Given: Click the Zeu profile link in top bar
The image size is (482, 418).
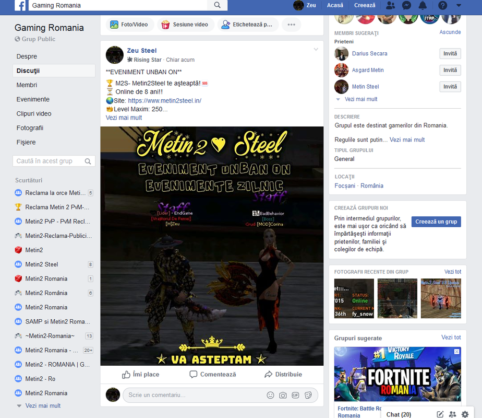Looking at the screenshot, I should pos(305,5).
